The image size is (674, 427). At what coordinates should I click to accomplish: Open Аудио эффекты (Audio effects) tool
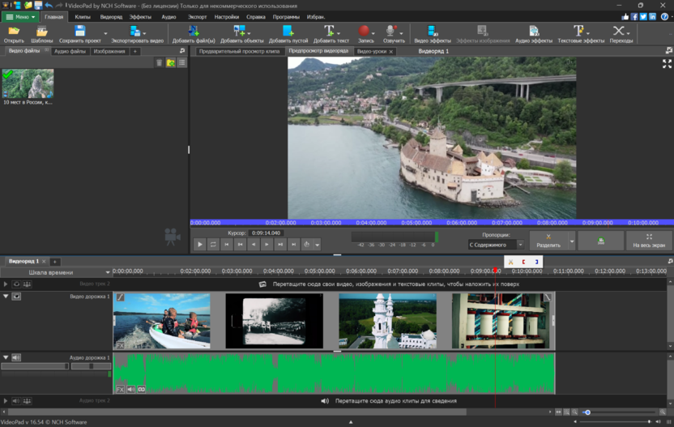tap(533, 32)
